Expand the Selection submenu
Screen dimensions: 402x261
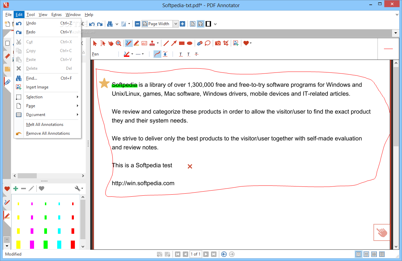(47, 97)
